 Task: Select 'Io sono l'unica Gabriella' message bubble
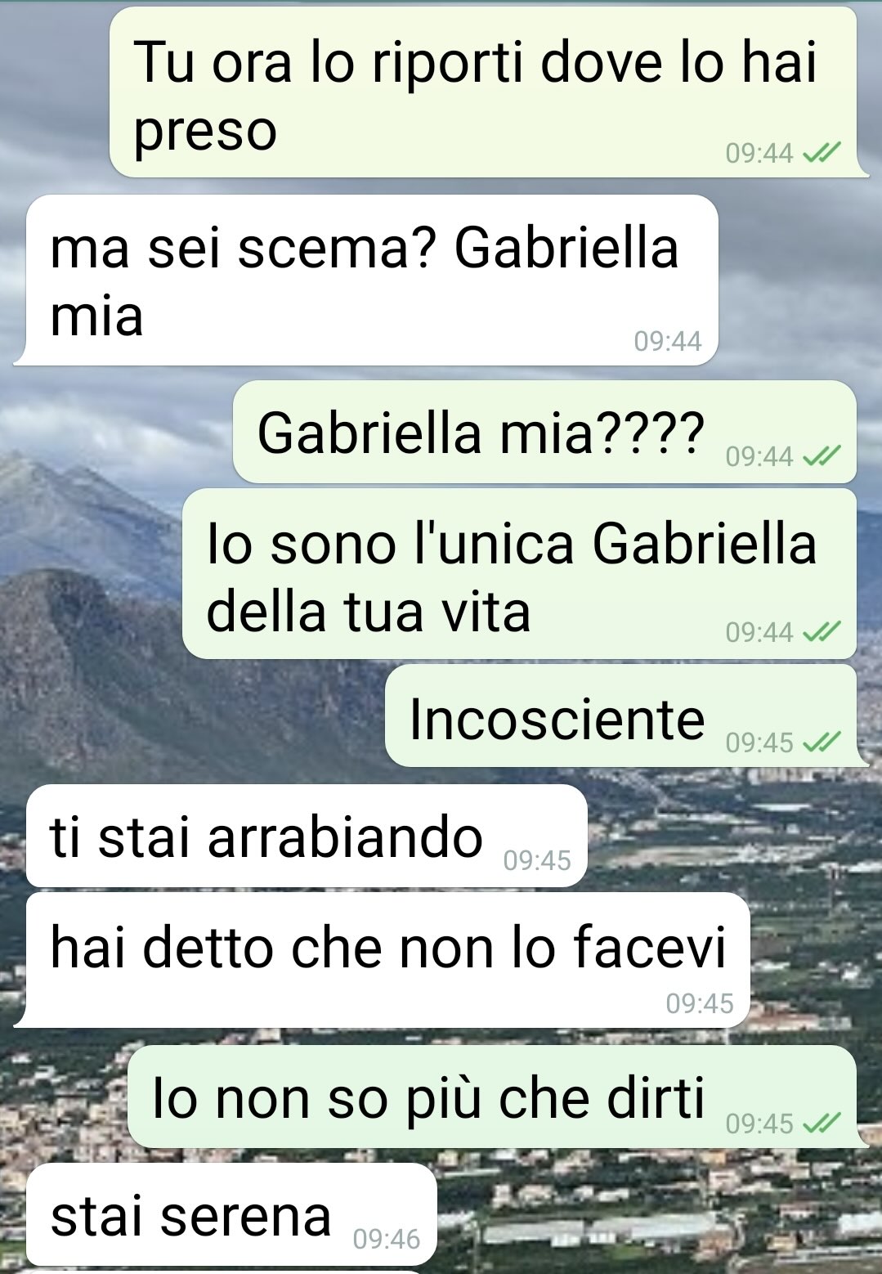tap(519, 574)
